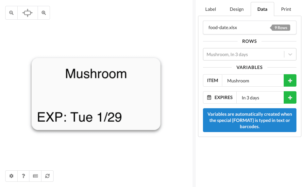Image resolution: width=302 pixels, height=187 pixels.
Task: Go to the Print tab
Action: pyautogui.click(x=286, y=9)
